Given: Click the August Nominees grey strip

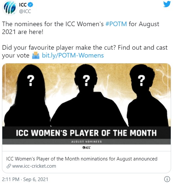Looking at the screenshot, I should point(87,142).
